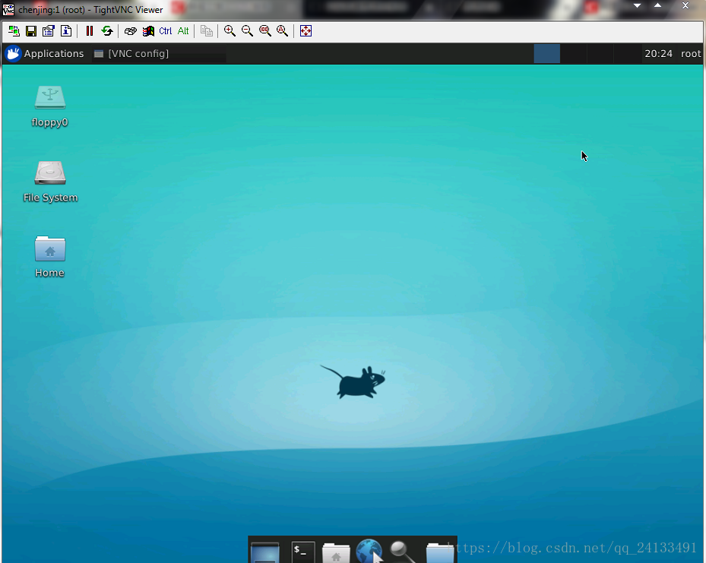
Task: Minimize window with the down triangle button
Action: click(x=637, y=6)
